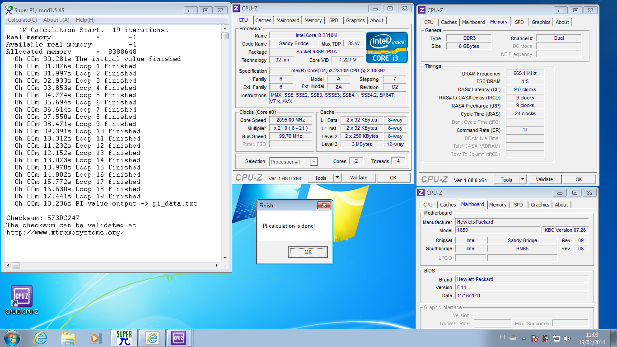The height and width of the screenshot is (347, 617).
Task: Click the Super PI title bar icon
Action: coord(9,9)
